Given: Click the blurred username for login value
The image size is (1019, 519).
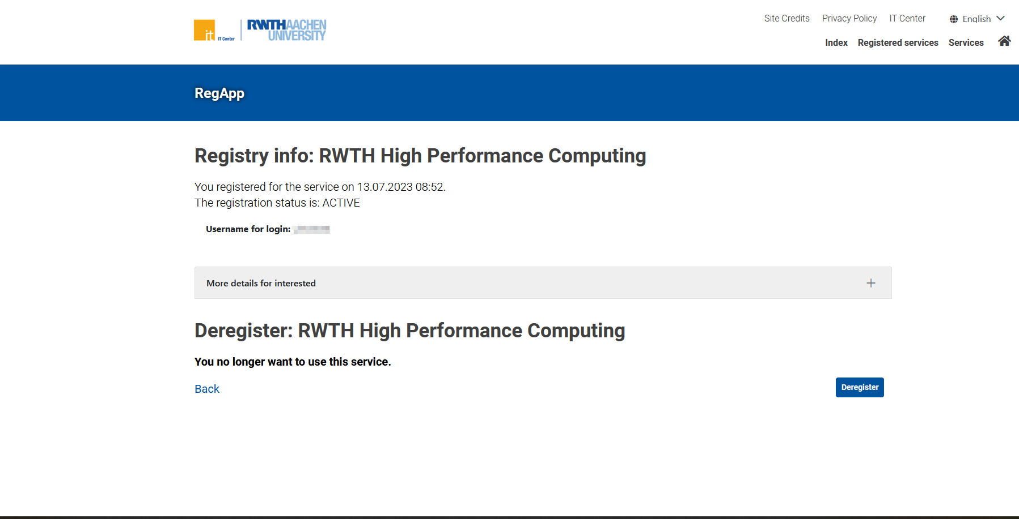Looking at the screenshot, I should (311, 229).
